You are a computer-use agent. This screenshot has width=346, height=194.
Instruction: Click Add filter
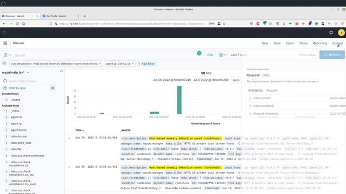147,64
